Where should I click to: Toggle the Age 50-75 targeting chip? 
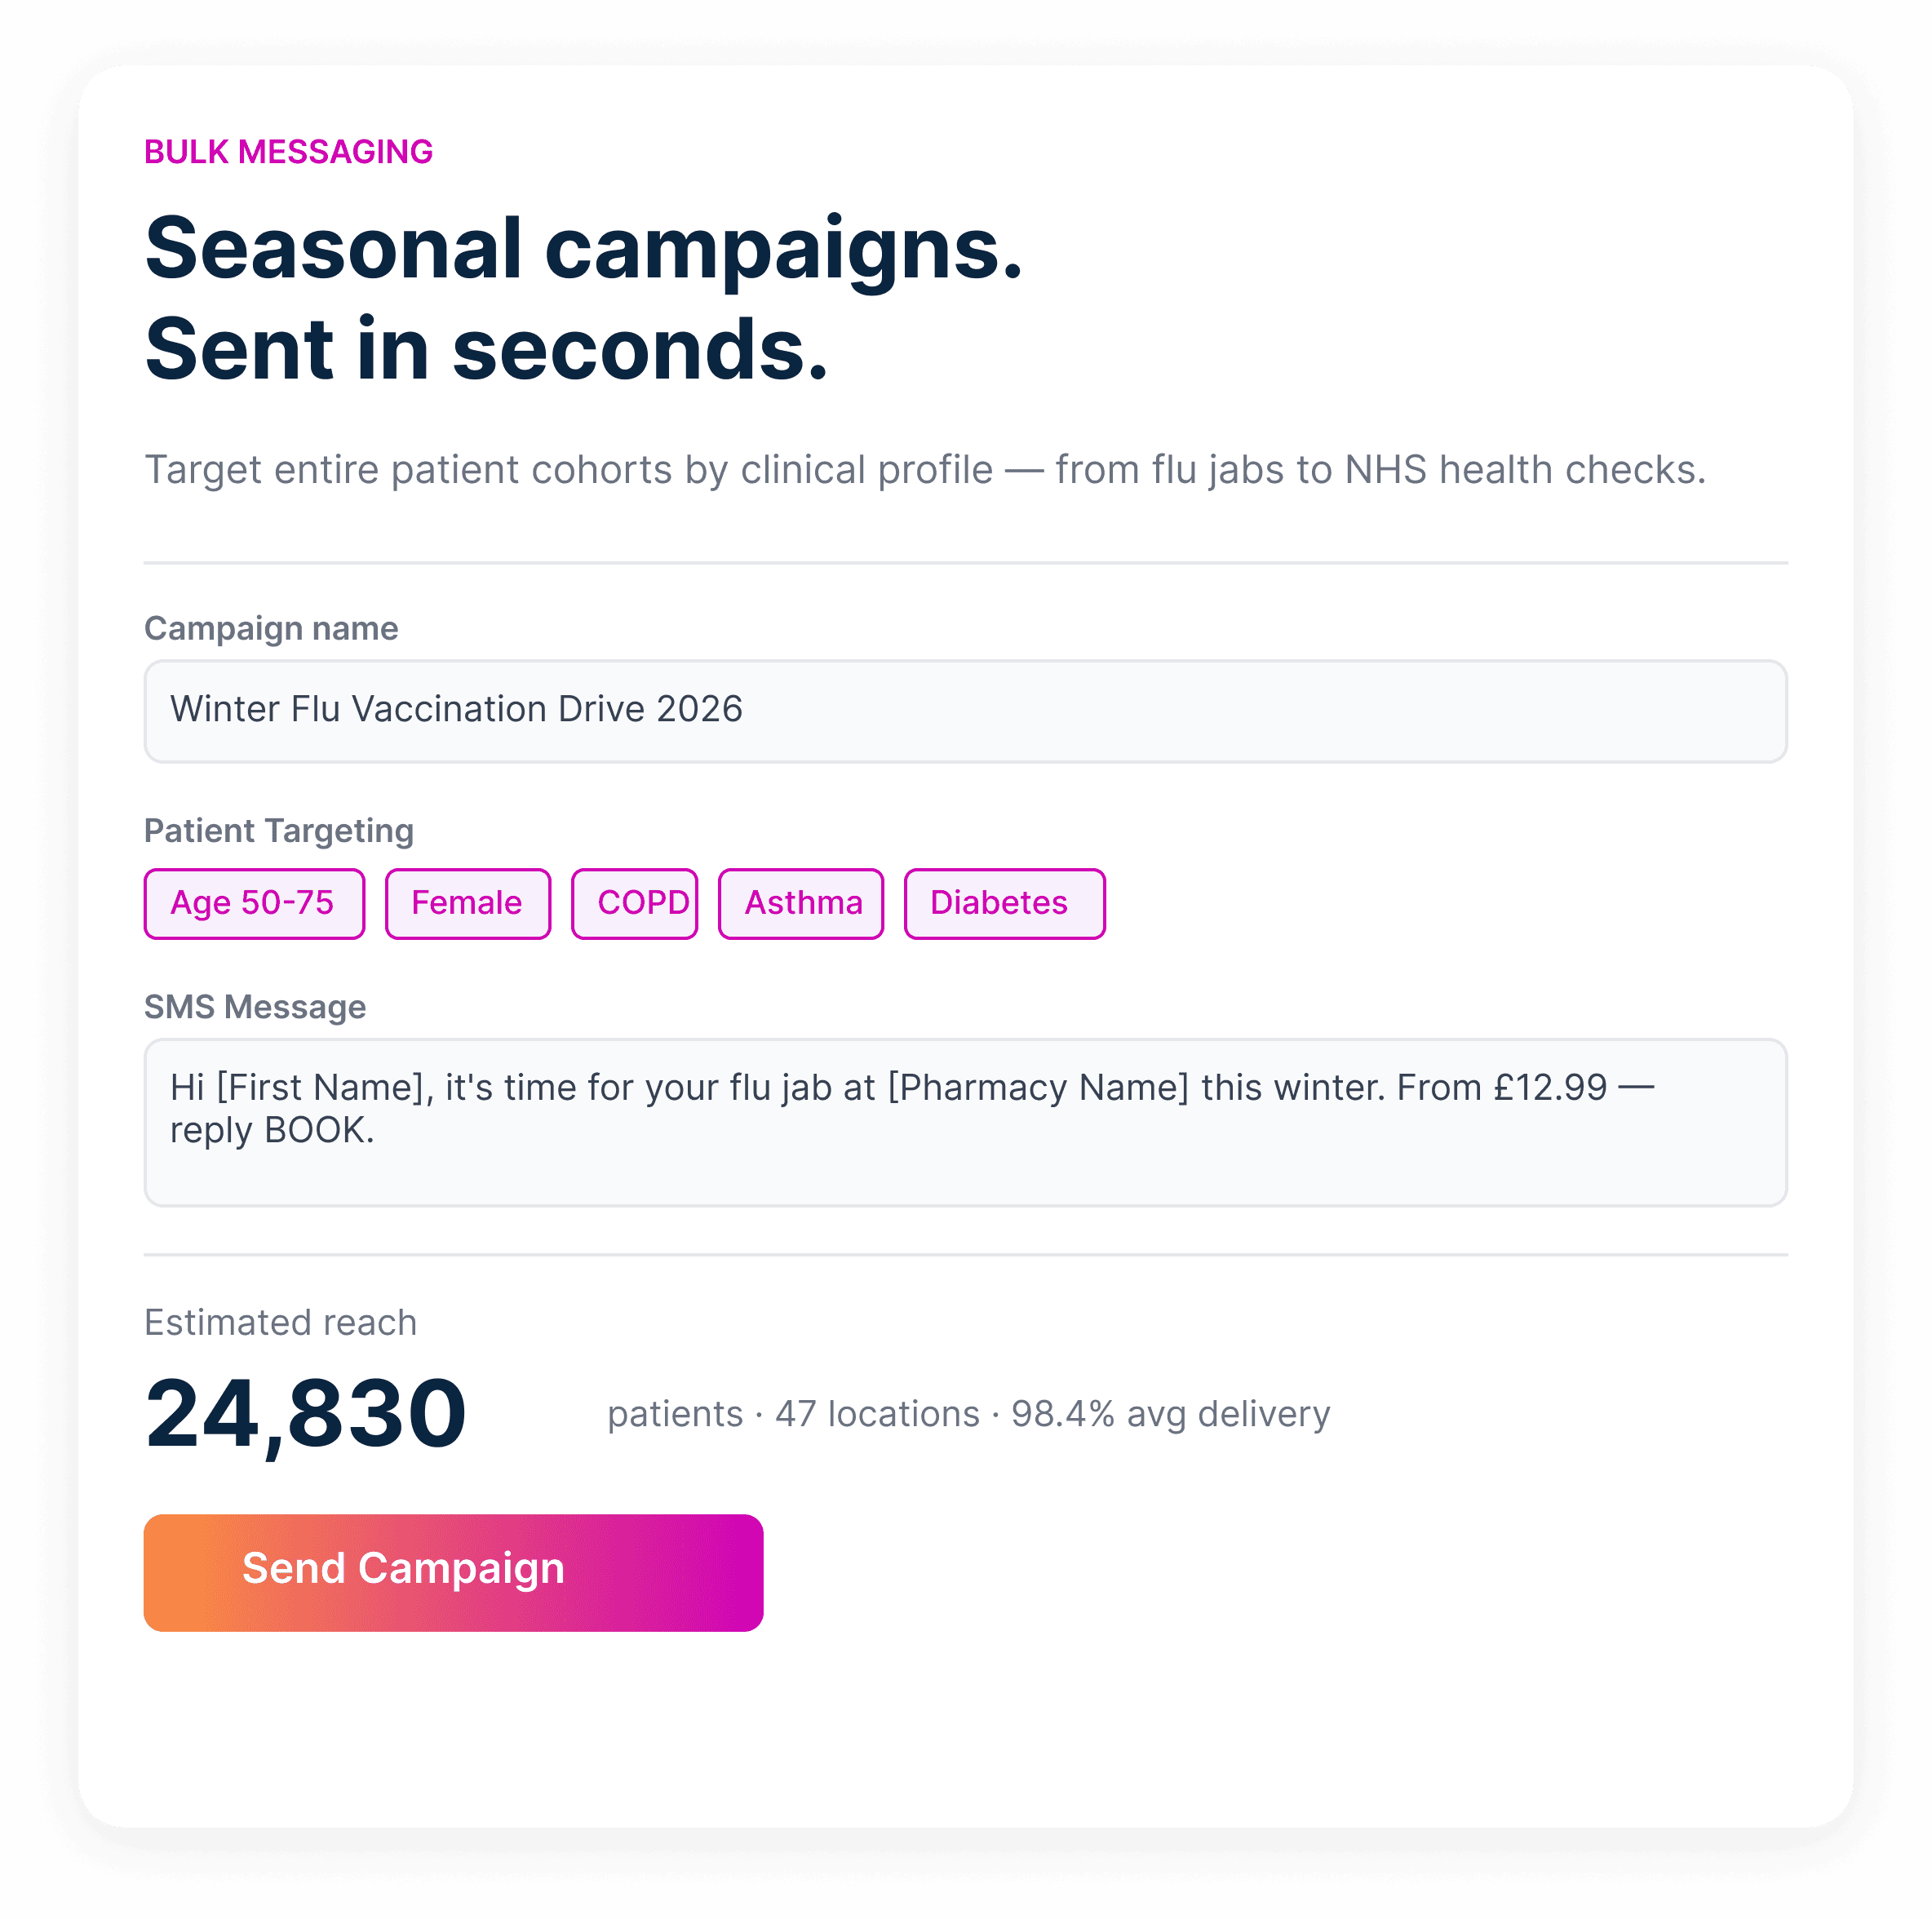coord(254,903)
